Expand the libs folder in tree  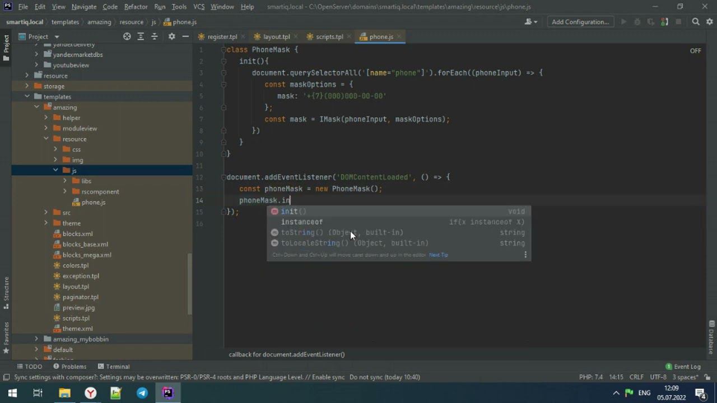pos(65,181)
